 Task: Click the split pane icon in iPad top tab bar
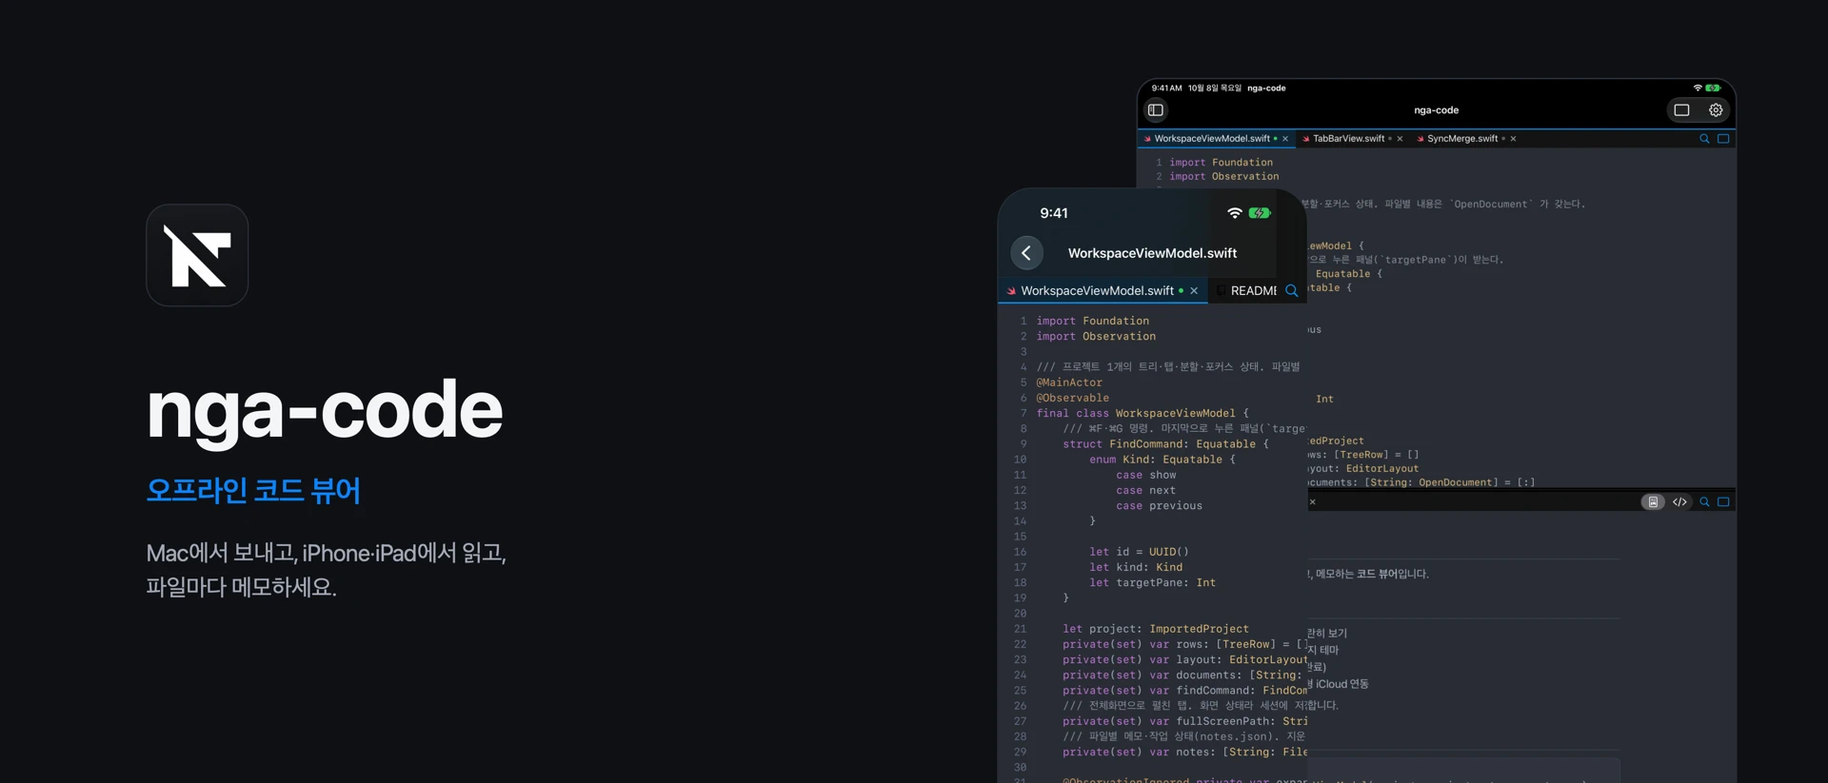[1723, 139]
